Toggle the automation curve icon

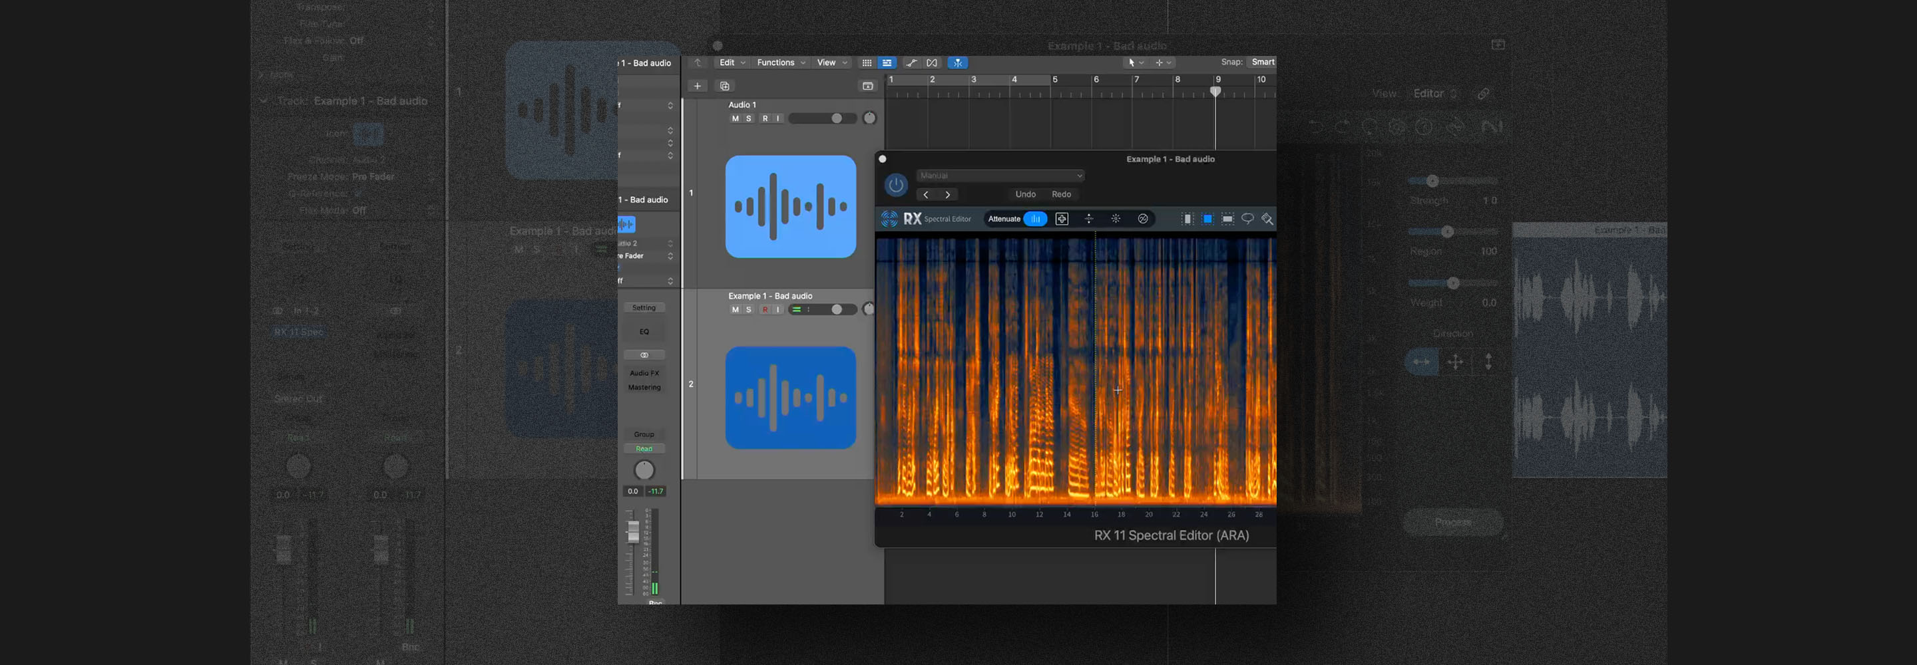(912, 63)
